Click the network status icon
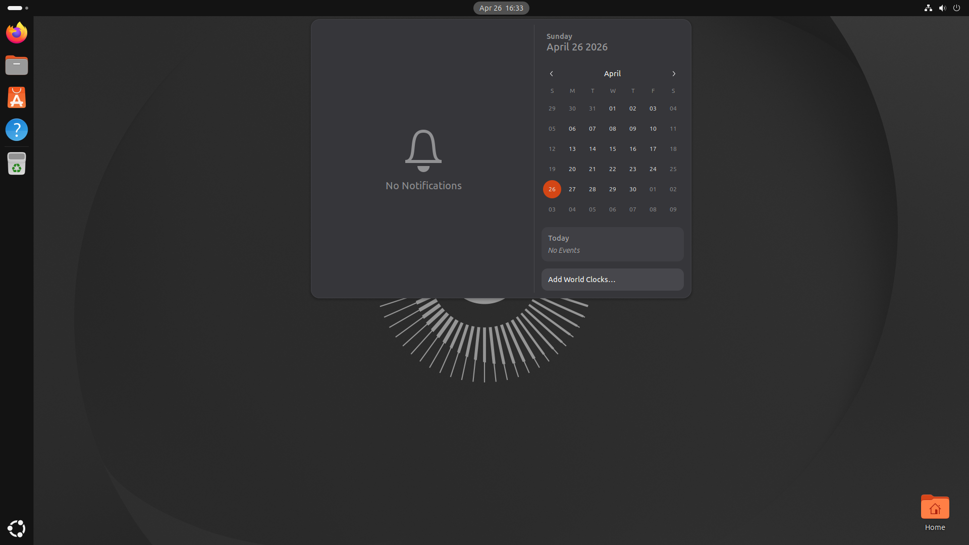 point(928,8)
